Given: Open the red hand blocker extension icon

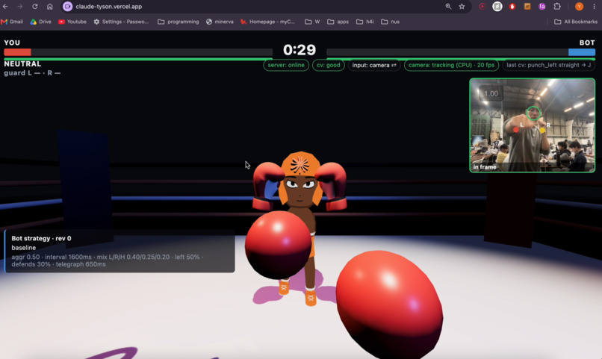Looking at the screenshot, I should 512,7.
